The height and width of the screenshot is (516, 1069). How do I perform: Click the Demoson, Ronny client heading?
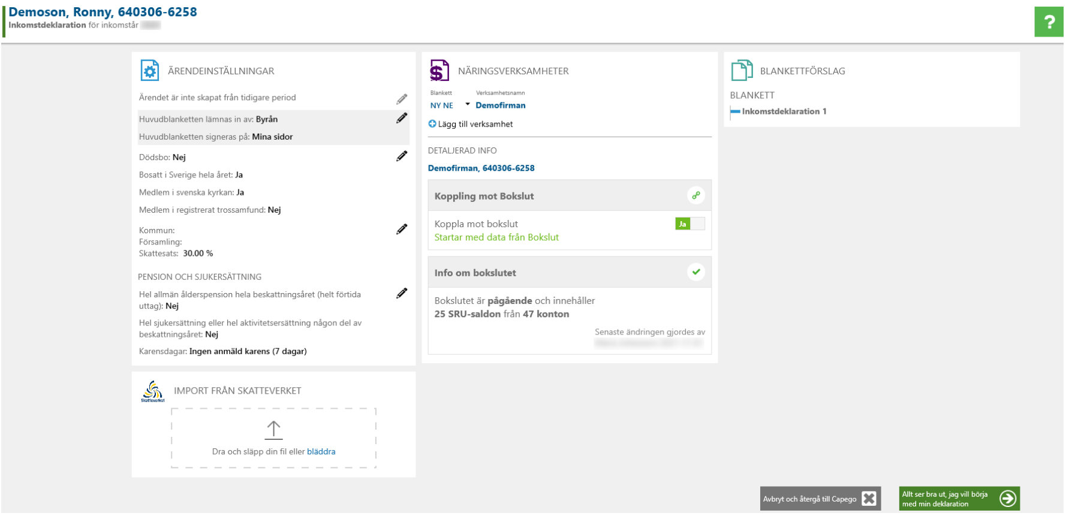click(x=103, y=12)
